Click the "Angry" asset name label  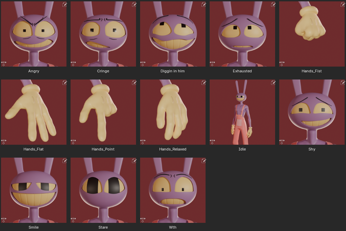[x=34, y=71]
